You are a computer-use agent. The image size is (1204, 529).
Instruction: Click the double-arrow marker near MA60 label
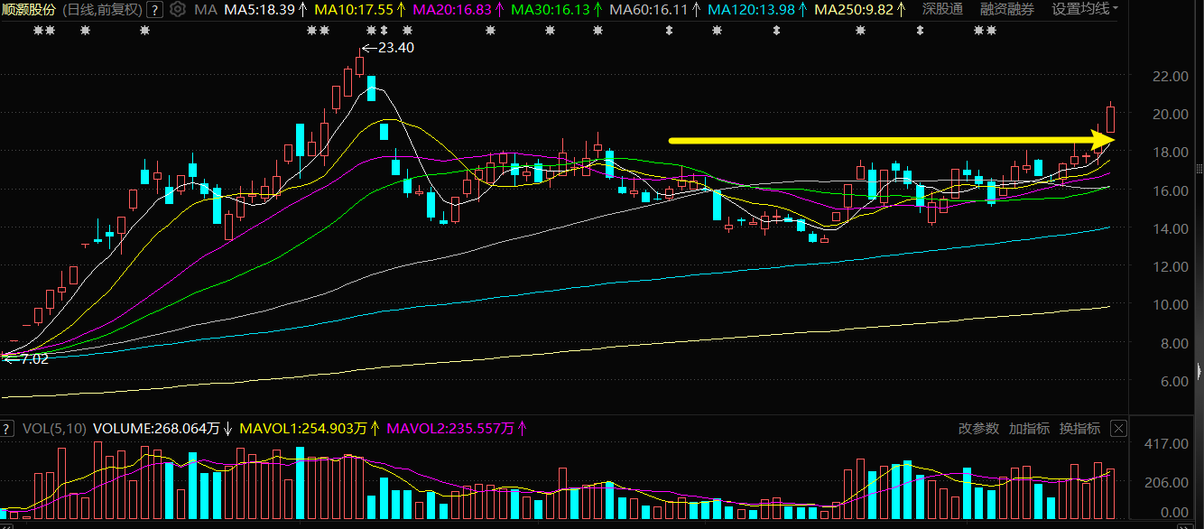[x=670, y=31]
